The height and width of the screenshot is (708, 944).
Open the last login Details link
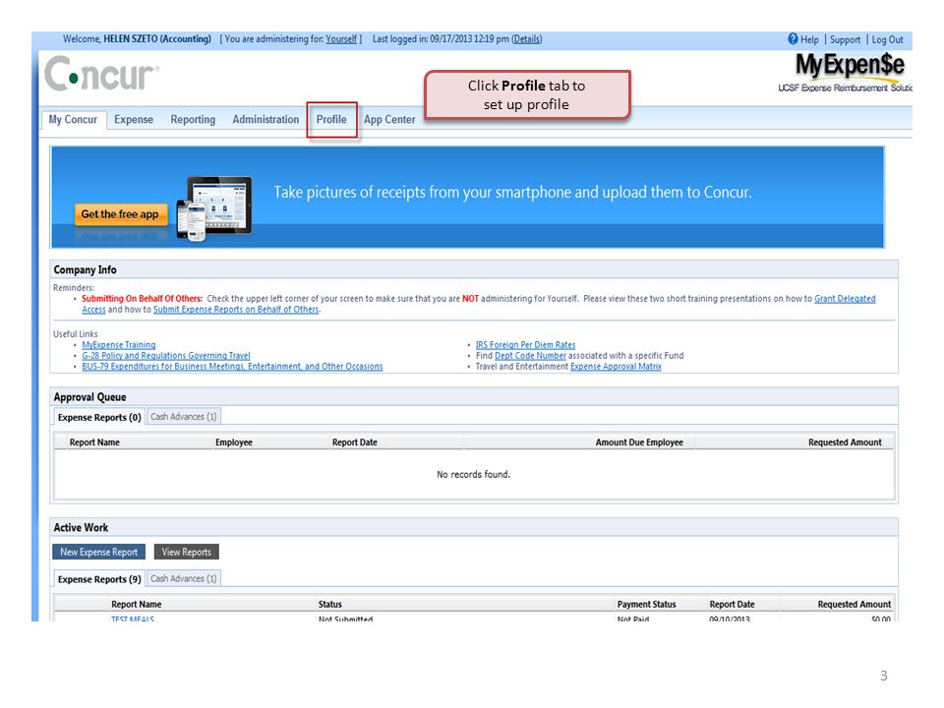(527, 39)
